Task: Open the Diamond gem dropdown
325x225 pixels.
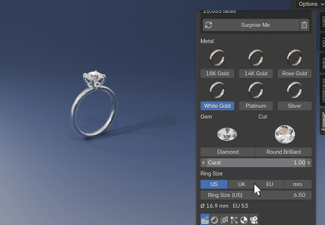Action: coord(228,152)
